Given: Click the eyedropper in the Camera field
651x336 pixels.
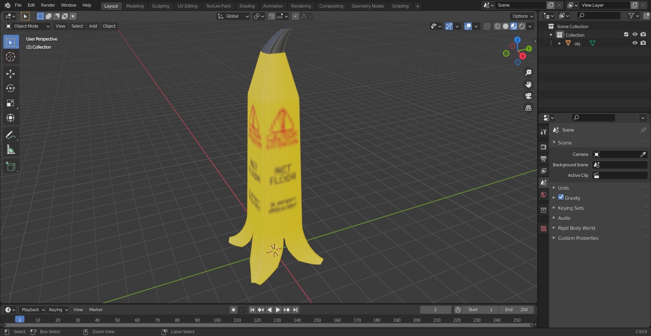Looking at the screenshot, I should coord(643,154).
